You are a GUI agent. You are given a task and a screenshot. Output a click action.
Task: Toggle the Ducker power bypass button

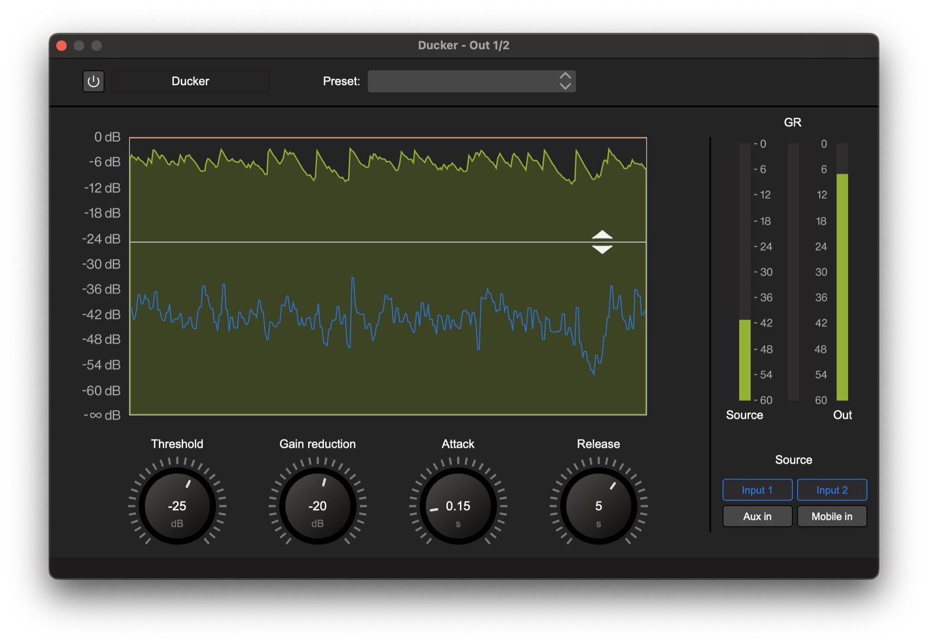tap(93, 81)
